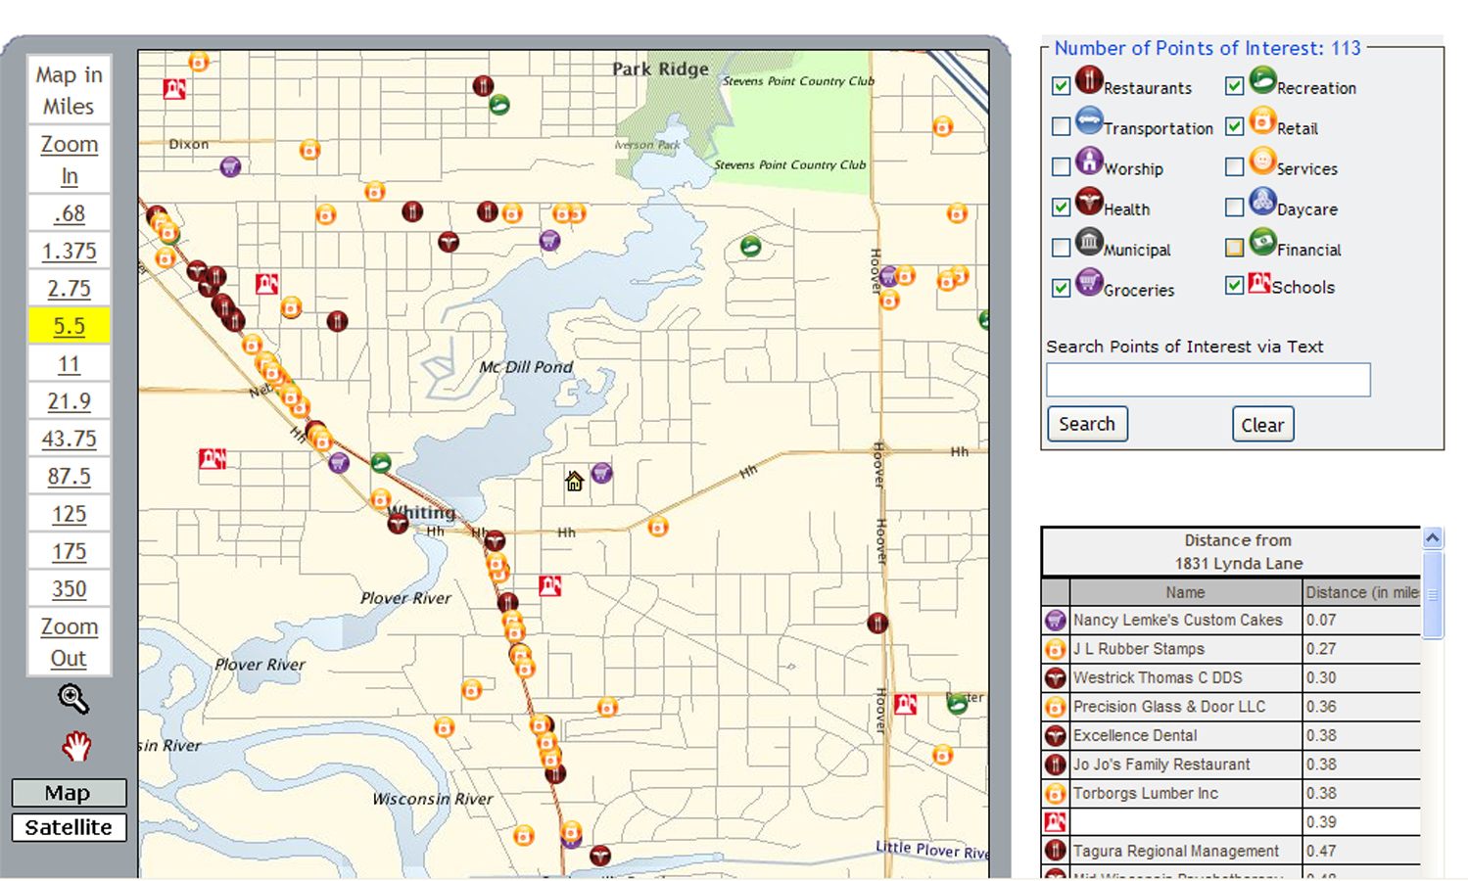1468x881 pixels.
Task: Click the Services smiley legend icon
Action: 1262,161
